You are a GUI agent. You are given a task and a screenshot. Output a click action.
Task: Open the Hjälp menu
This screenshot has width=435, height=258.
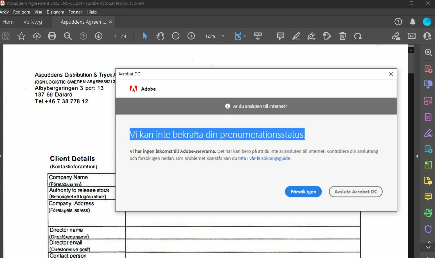(x=92, y=12)
